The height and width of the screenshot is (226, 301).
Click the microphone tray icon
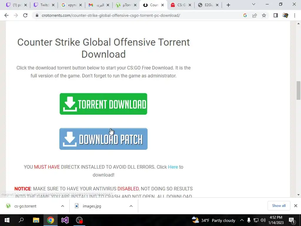click(249, 220)
